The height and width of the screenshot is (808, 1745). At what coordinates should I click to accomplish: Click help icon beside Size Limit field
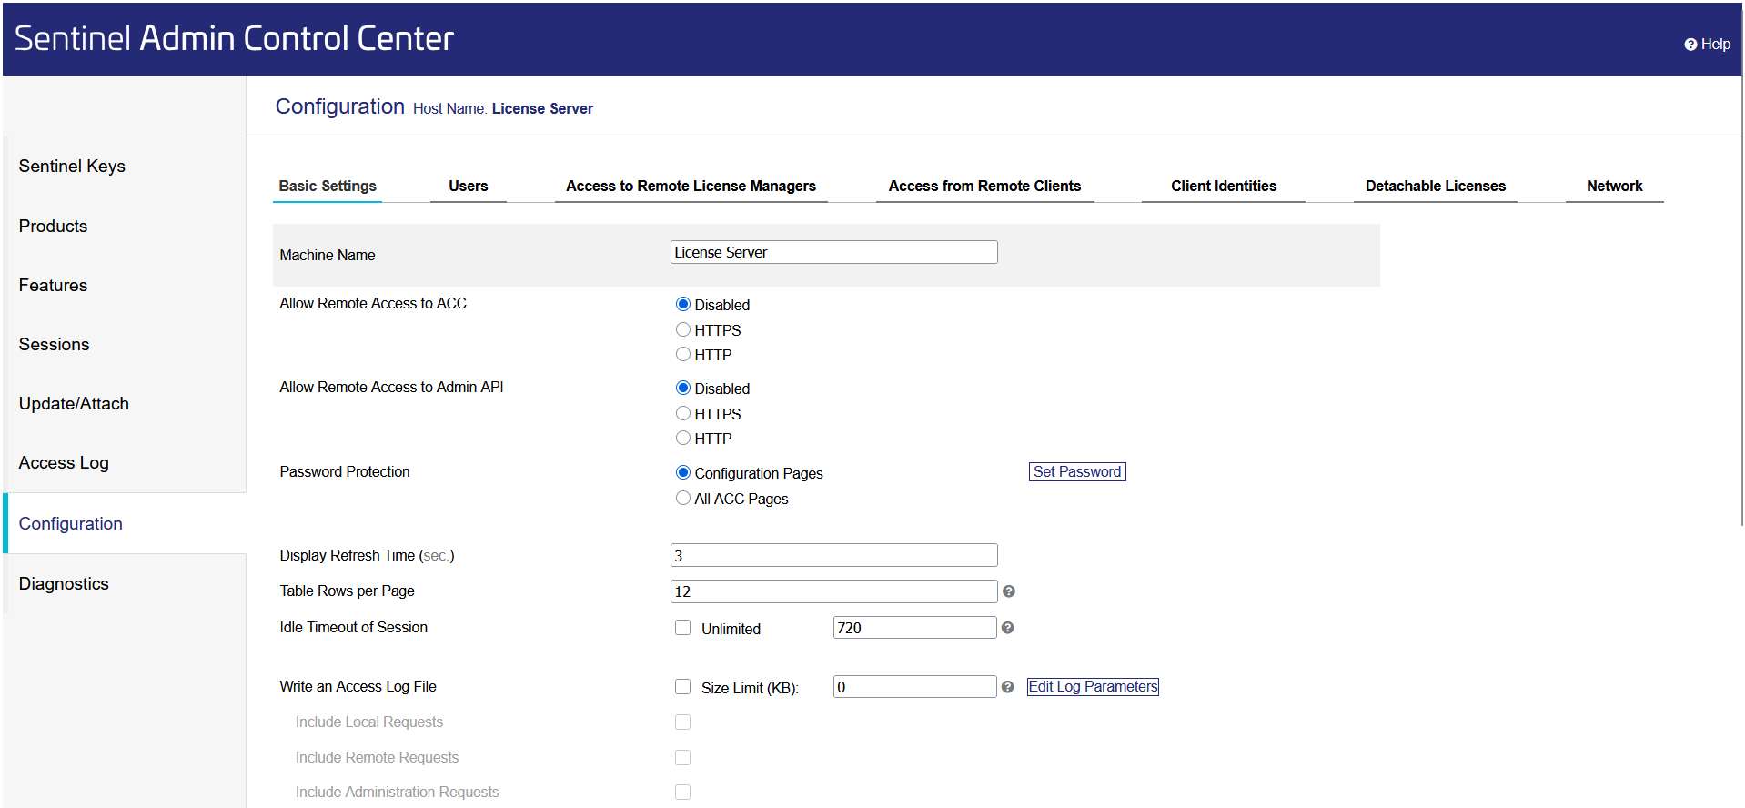coord(1007,687)
